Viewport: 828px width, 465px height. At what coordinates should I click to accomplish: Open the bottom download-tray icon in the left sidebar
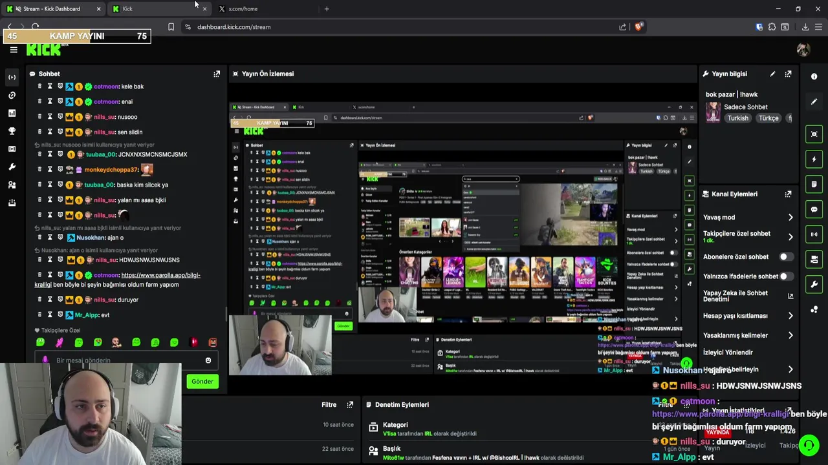pyautogui.click(x=12, y=203)
